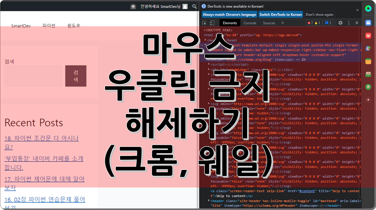Select the html lang ko-KR line
The image size is (376, 210).
pyautogui.click(x=253, y=35)
